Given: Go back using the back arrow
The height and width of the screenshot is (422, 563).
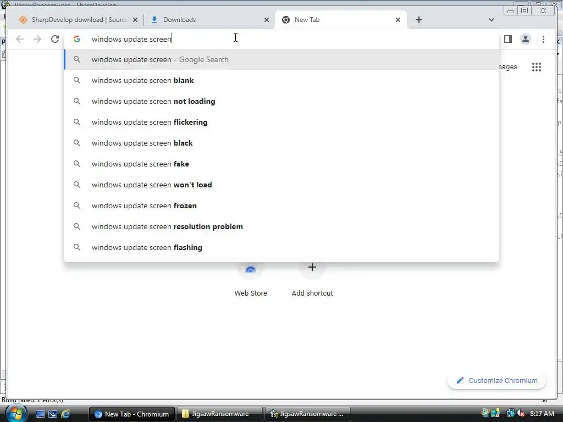Looking at the screenshot, I should pos(20,39).
